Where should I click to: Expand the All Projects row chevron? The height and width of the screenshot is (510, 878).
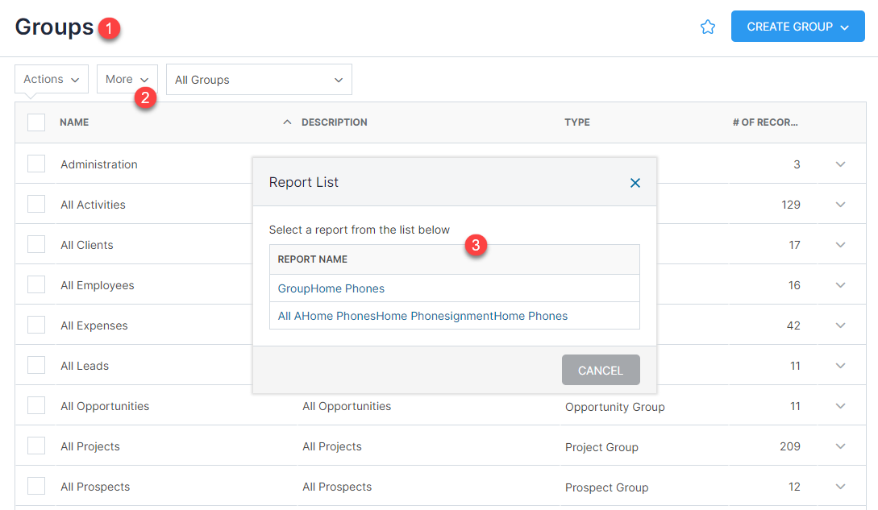pyautogui.click(x=840, y=446)
